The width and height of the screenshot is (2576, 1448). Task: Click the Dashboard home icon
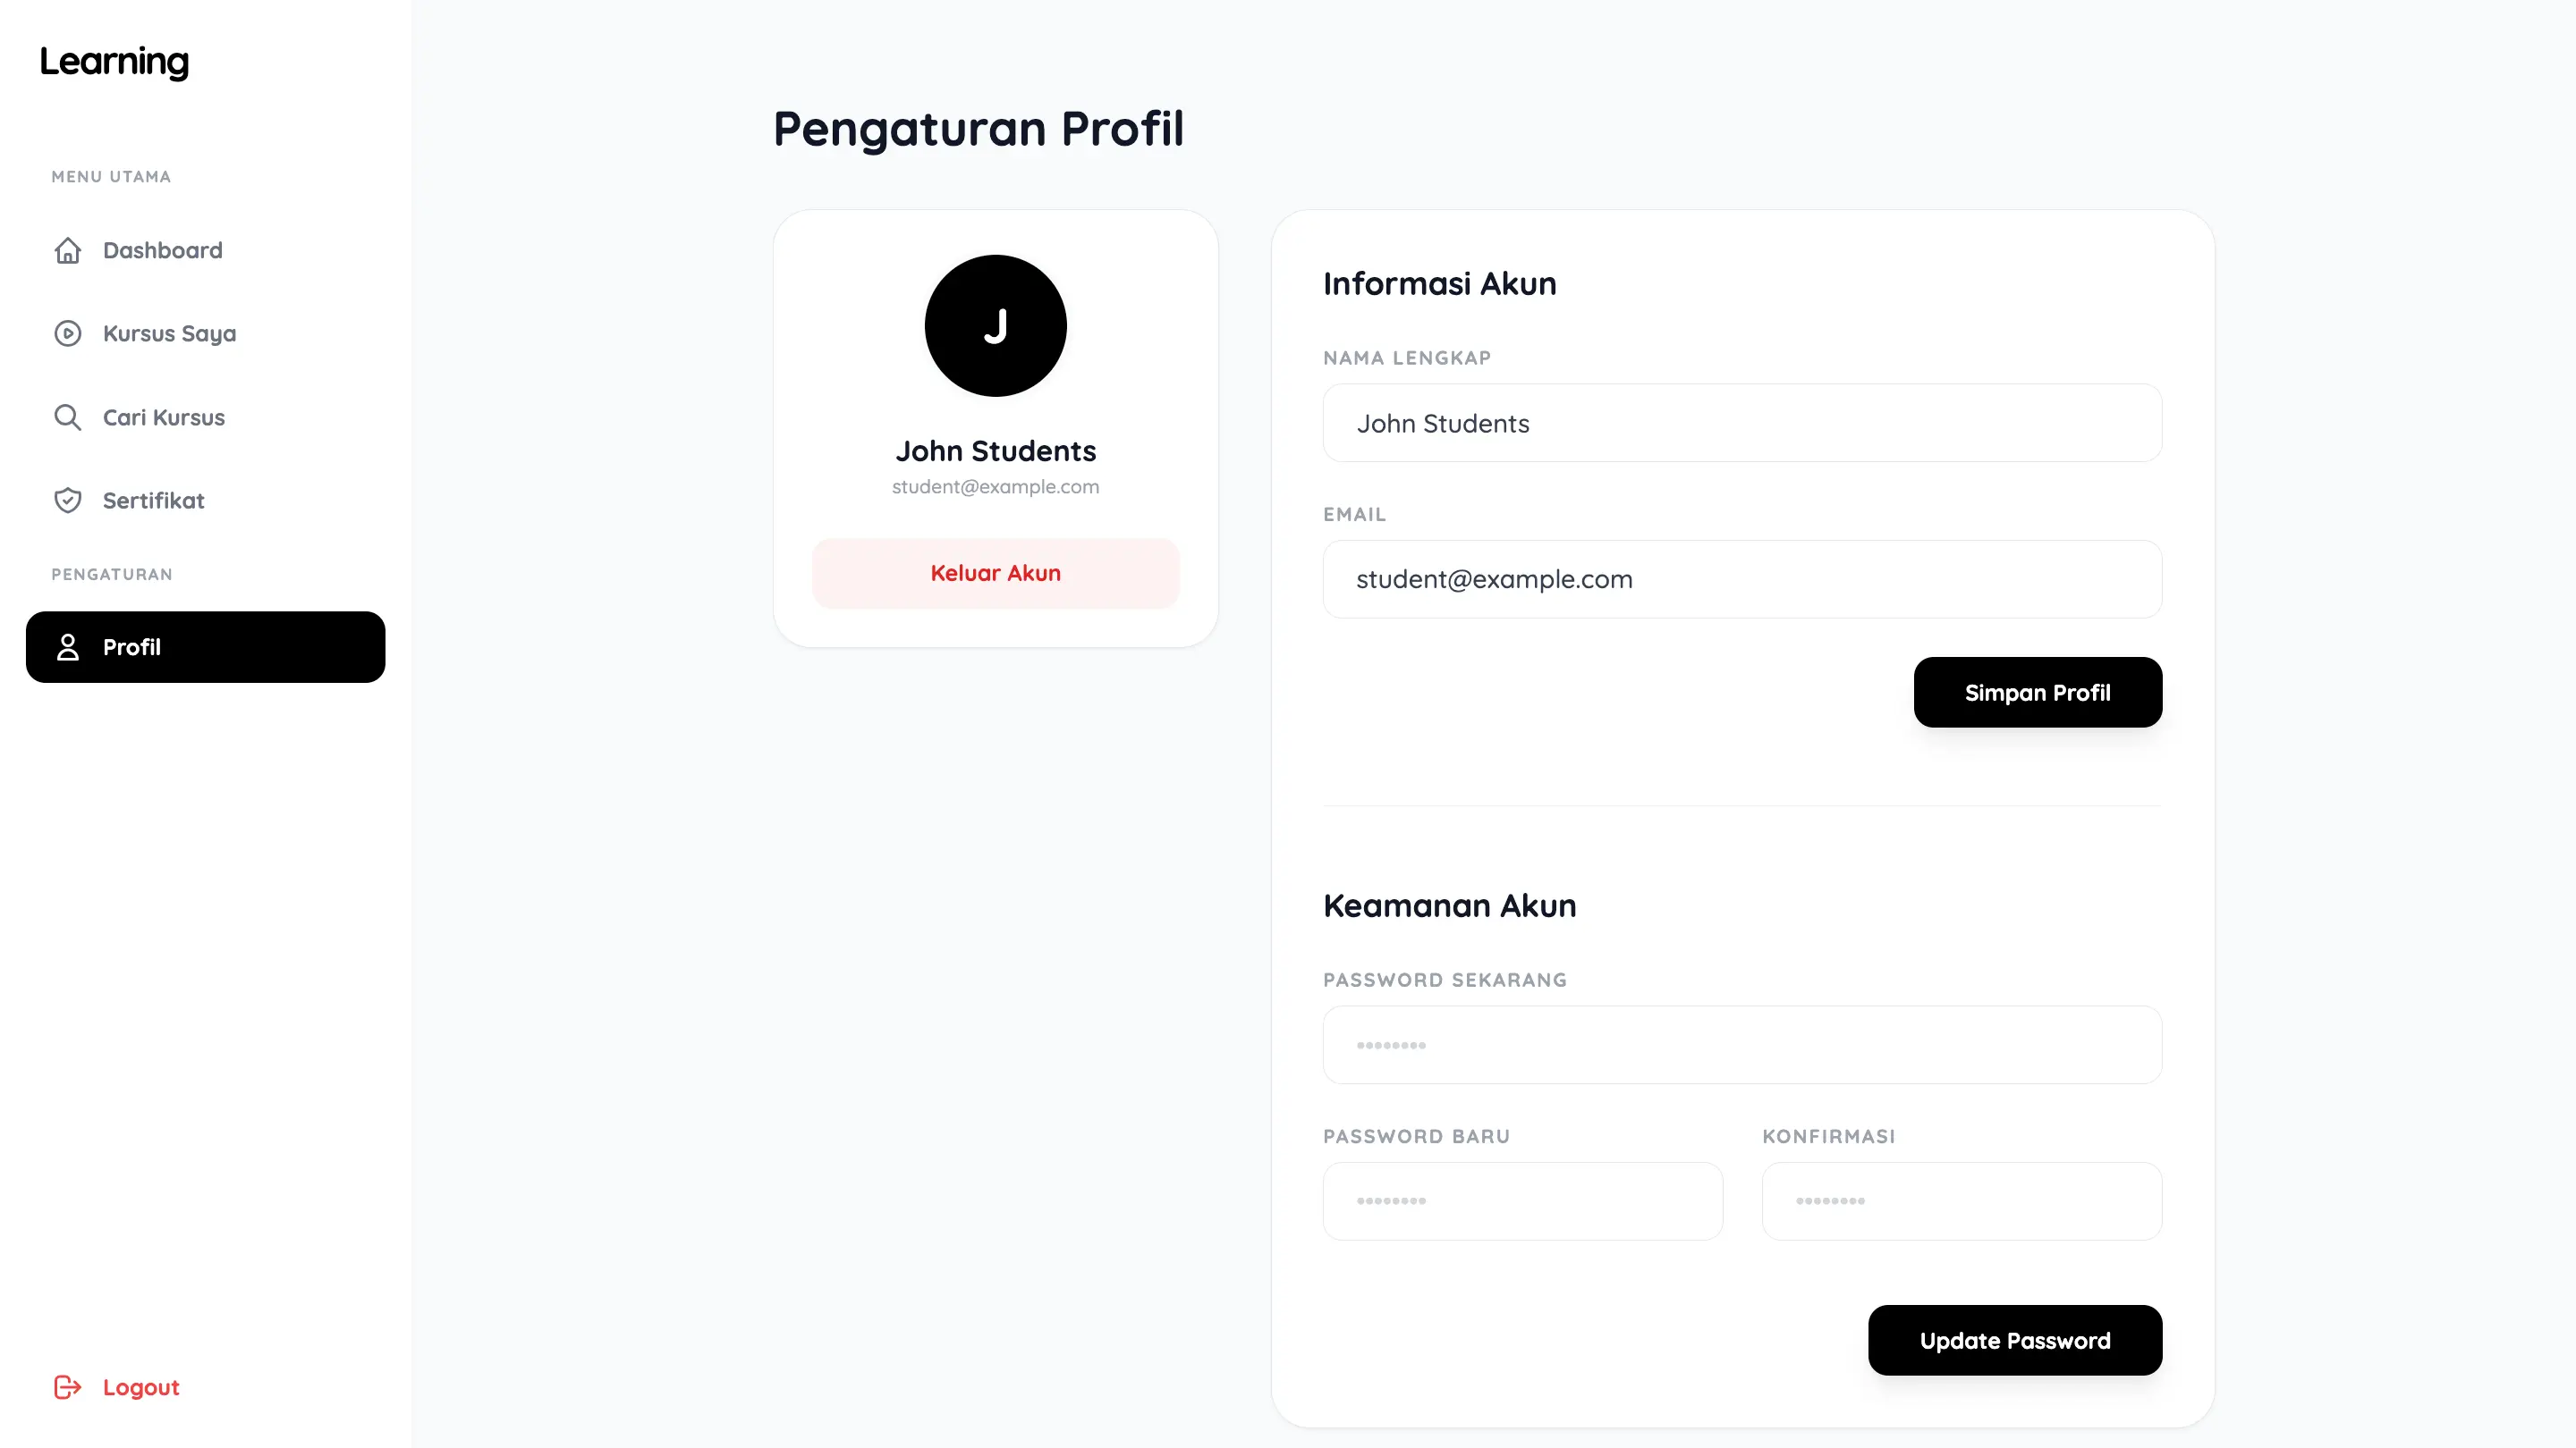point(68,250)
